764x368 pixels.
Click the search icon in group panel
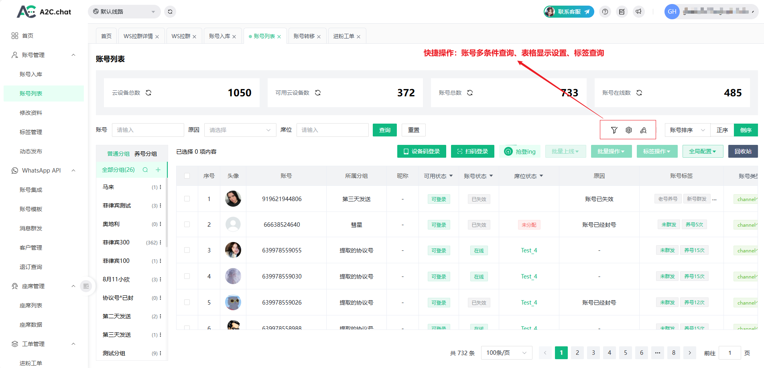(145, 170)
